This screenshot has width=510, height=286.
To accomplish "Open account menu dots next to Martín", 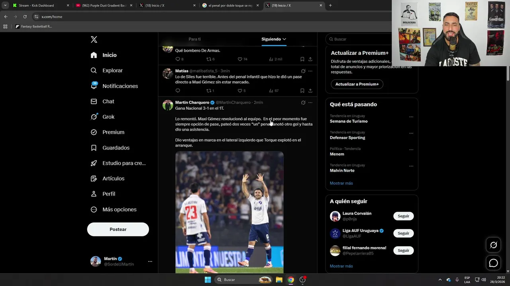I will tap(150, 261).
